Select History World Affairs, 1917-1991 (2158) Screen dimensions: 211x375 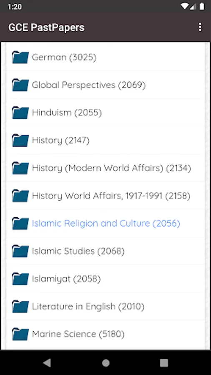[x=105, y=196]
